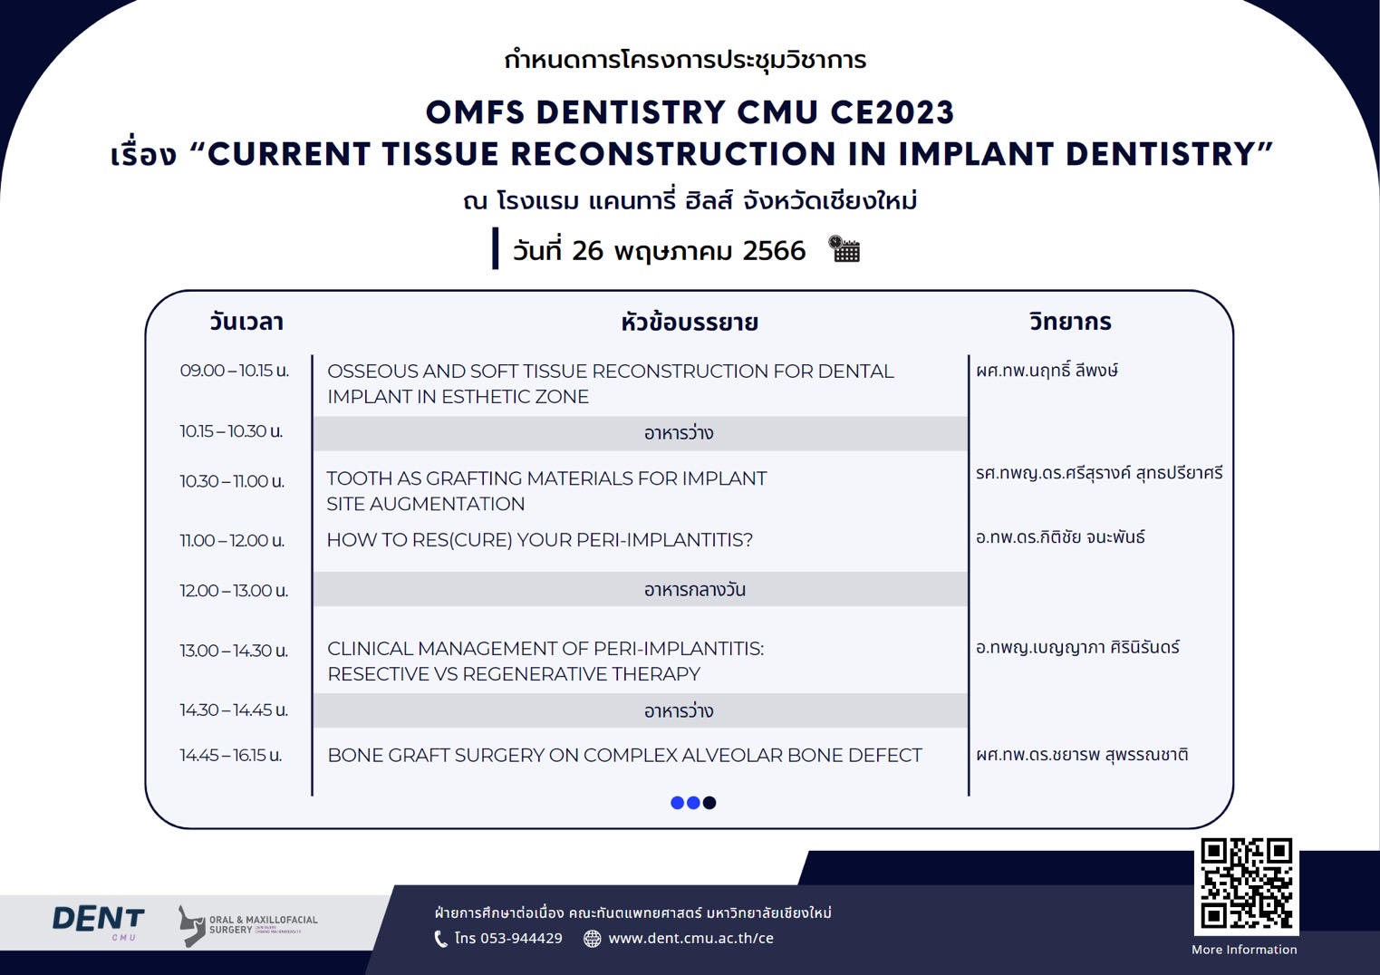Click the Clinical Management of Peri-implantitis topic
The width and height of the screenshot is (1380, 975).
(x=545, y=661)
